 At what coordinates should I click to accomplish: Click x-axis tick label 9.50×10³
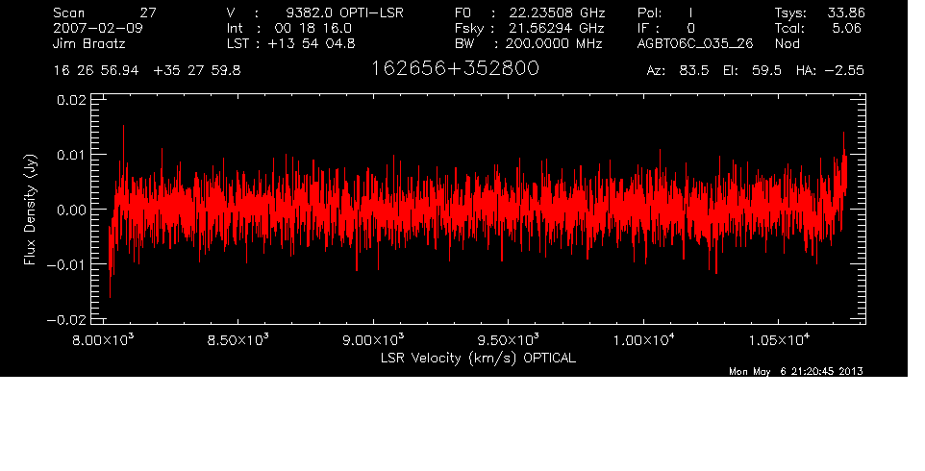click(509, 340)
